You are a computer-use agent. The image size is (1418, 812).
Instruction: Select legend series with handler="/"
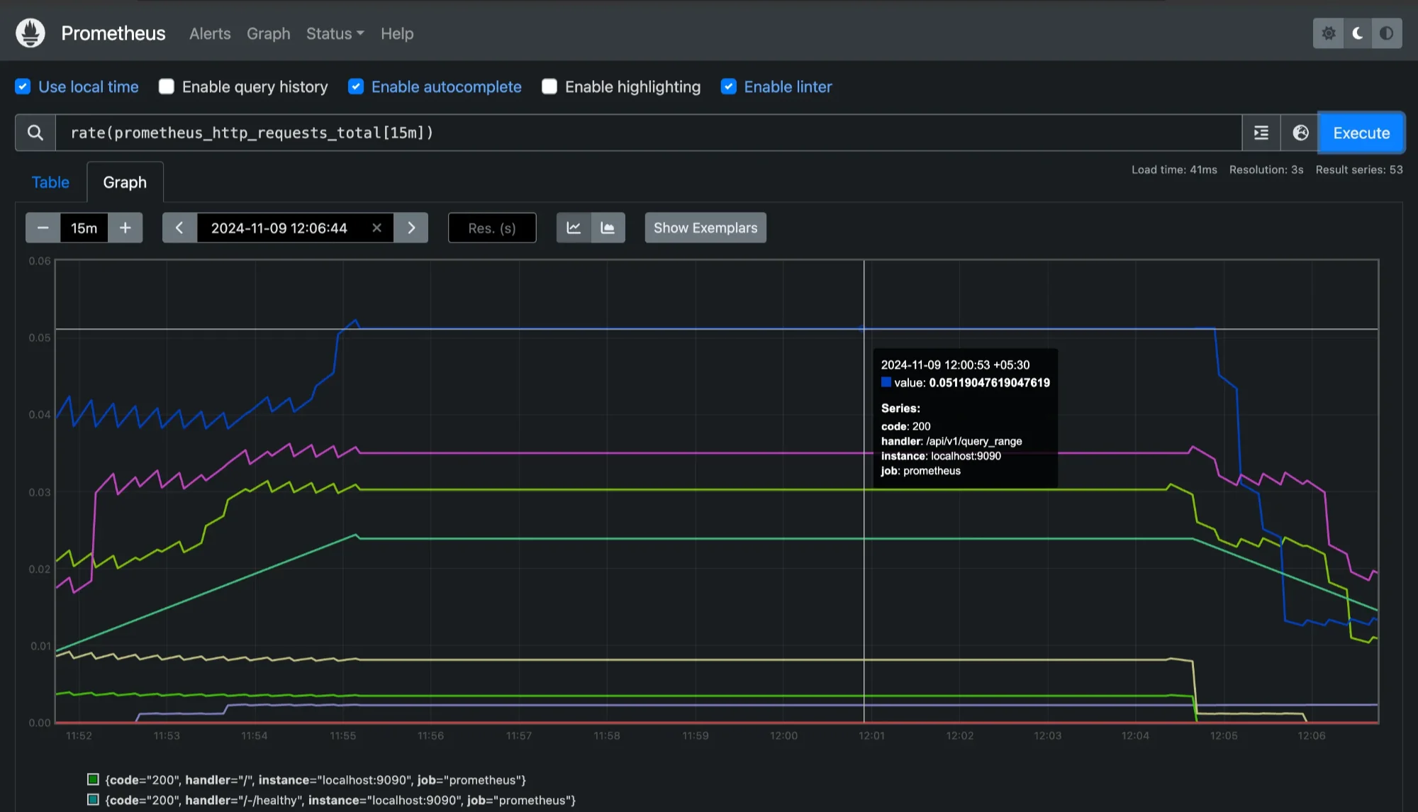pos(316,780)
